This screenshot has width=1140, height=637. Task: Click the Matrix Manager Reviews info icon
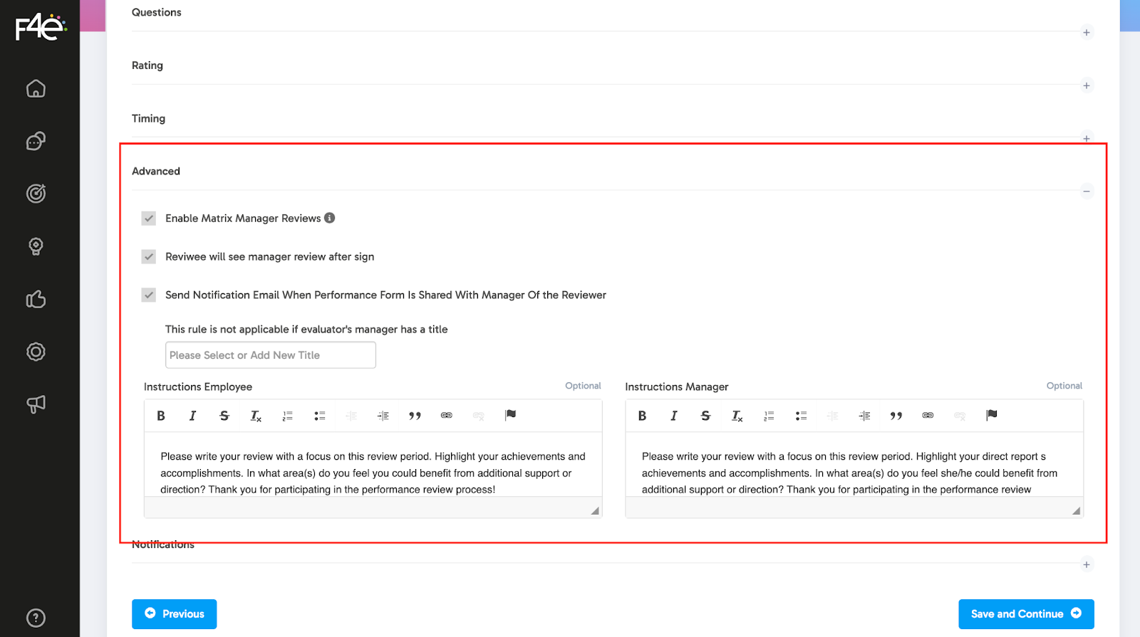pos(330,218)
